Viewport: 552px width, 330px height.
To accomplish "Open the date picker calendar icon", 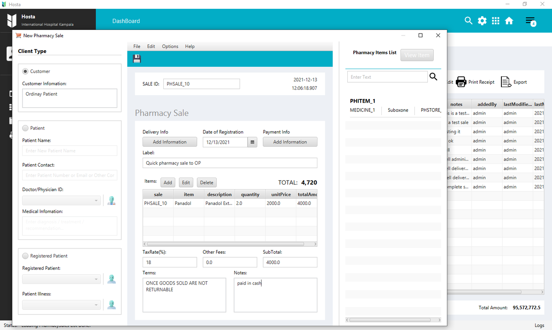I will (252, 142).
